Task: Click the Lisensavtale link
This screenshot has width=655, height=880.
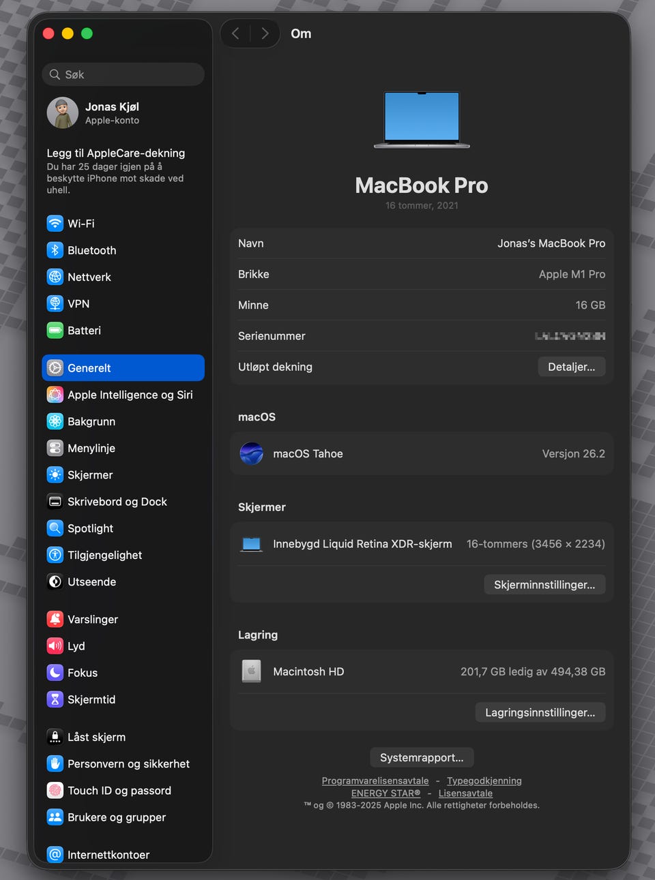Action: (x=465, y=793)
